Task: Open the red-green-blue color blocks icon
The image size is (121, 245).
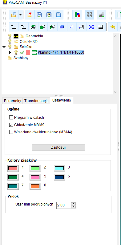Action: coord(77,15)
